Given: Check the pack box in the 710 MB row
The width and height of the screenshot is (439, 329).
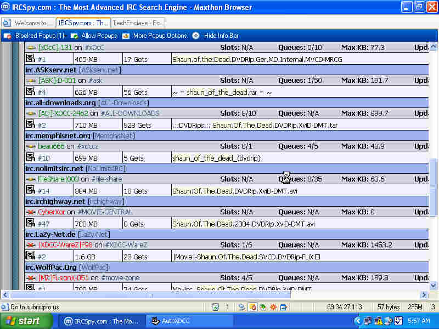Looking at the screenshot, I should click(30, 124).
